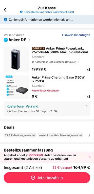Add a note via Hinweis hinzufügen
The width and height of the screenshot is (94, 194).
(76, 35)
